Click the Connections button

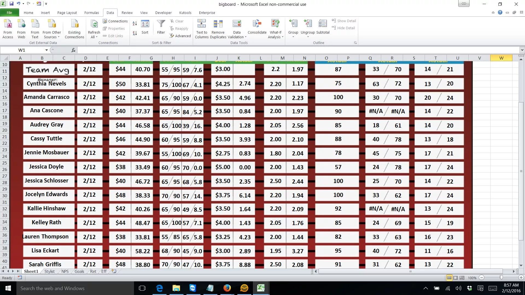pos(115,21)
